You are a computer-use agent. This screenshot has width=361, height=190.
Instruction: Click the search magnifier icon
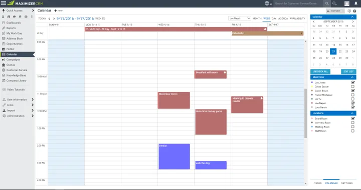(x=327, y=3)
